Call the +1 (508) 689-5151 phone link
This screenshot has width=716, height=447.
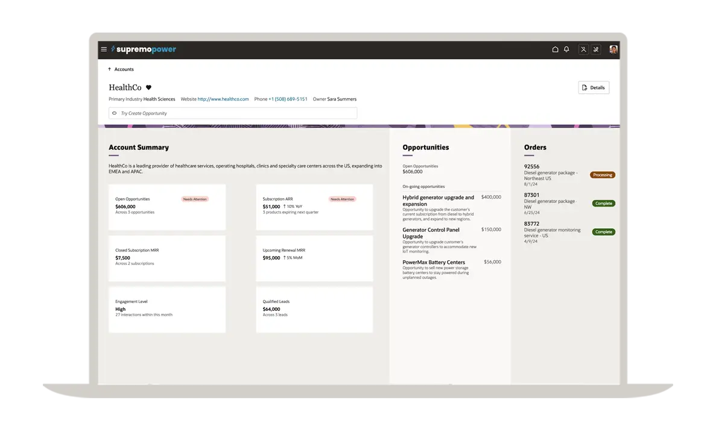[288, 99]
